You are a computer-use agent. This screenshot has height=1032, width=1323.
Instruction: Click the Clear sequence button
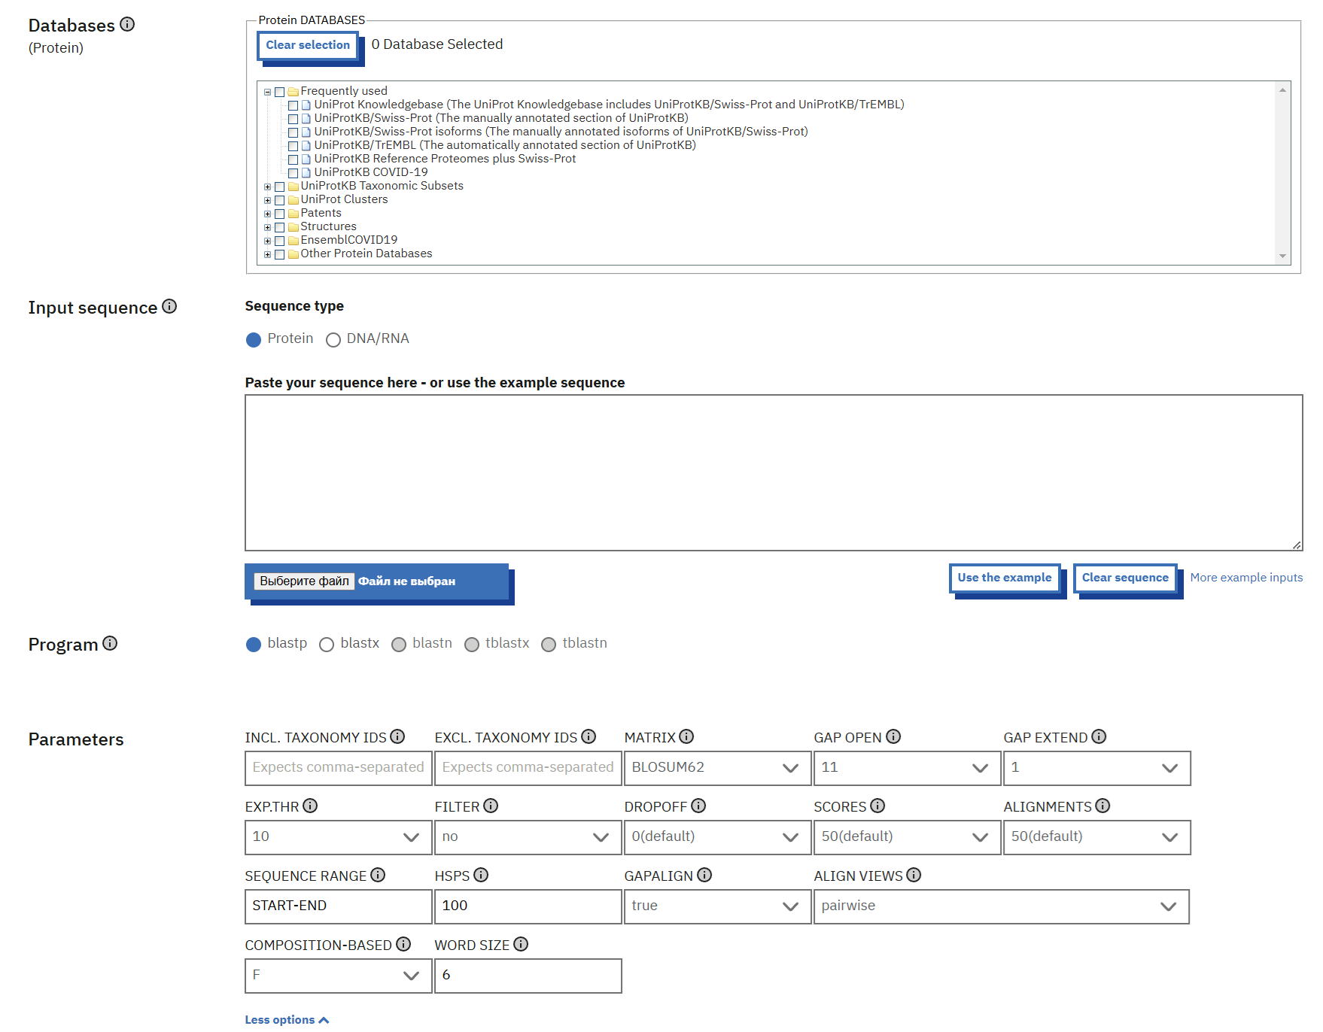(x=1125, y=578)
